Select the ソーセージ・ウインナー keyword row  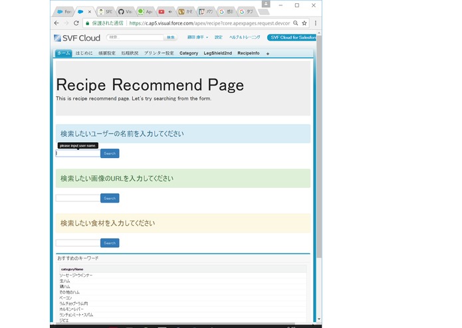coord(182,276)
